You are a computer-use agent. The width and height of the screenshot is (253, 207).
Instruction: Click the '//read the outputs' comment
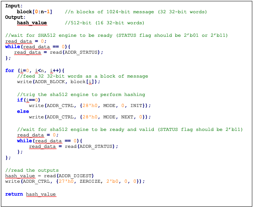point(32,170)
